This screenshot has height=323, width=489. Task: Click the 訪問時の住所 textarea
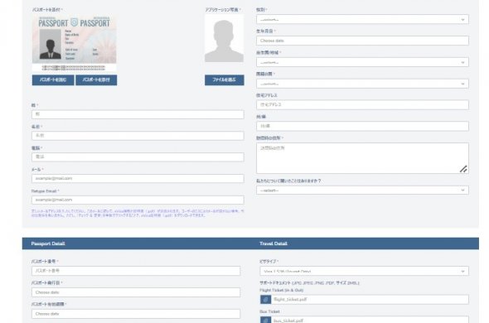point(362,158)
